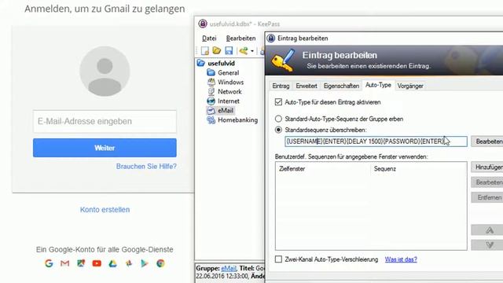Click the override sequence text field

click(376, 141)
